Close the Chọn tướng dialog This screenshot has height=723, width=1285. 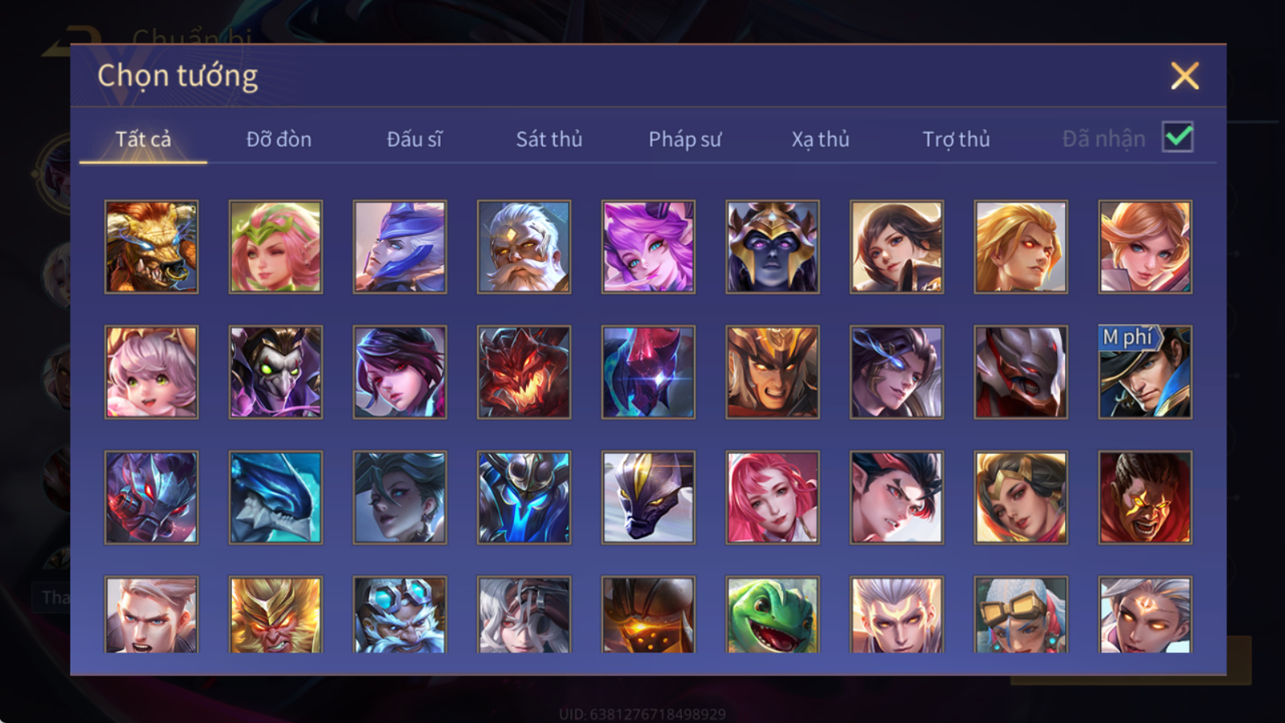(1185, 76)
